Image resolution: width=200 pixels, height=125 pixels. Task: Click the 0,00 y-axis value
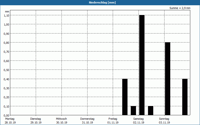(6, 115)
